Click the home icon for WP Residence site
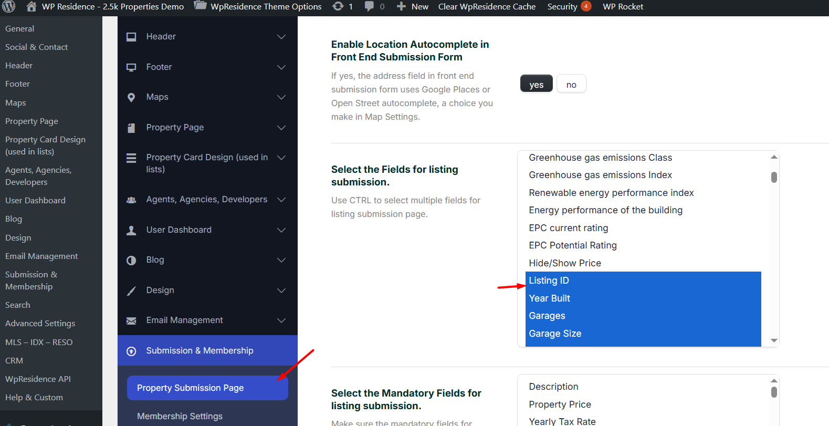This screenshot has height=426, width=829. pos(32,7)
